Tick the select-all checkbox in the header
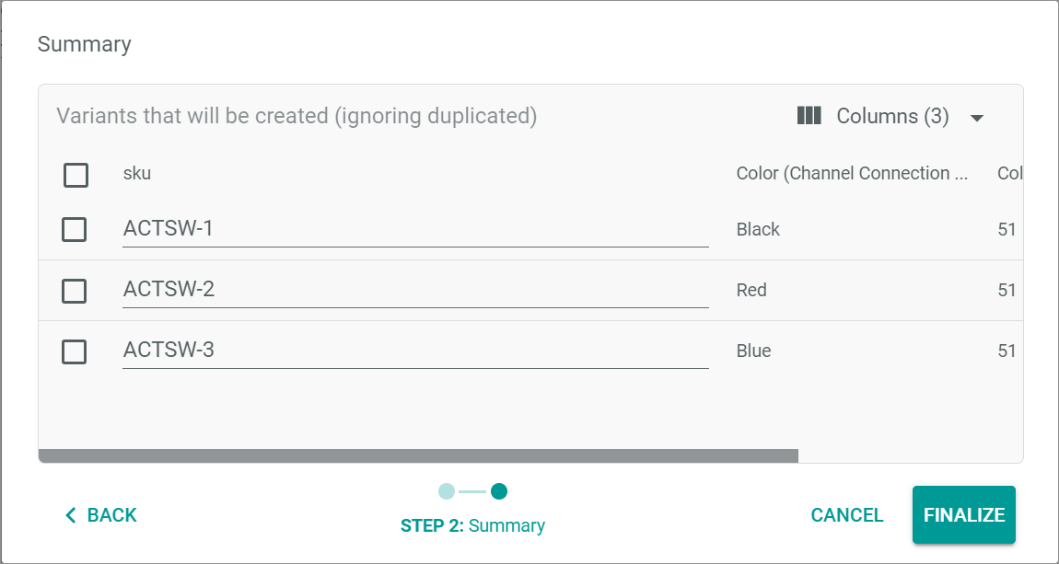The width and height of the screenshot is (1059, 564). pos(76,175)
